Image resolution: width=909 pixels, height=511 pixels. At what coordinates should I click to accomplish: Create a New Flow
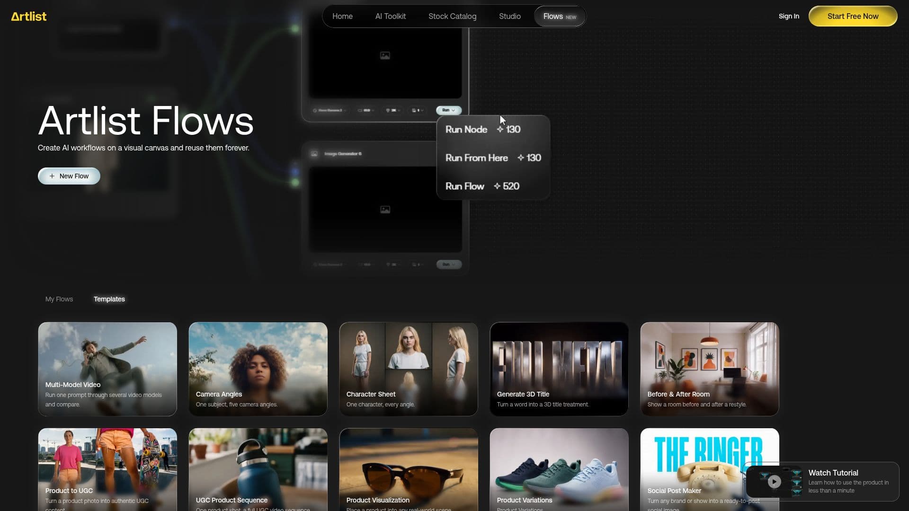[69, 176]
